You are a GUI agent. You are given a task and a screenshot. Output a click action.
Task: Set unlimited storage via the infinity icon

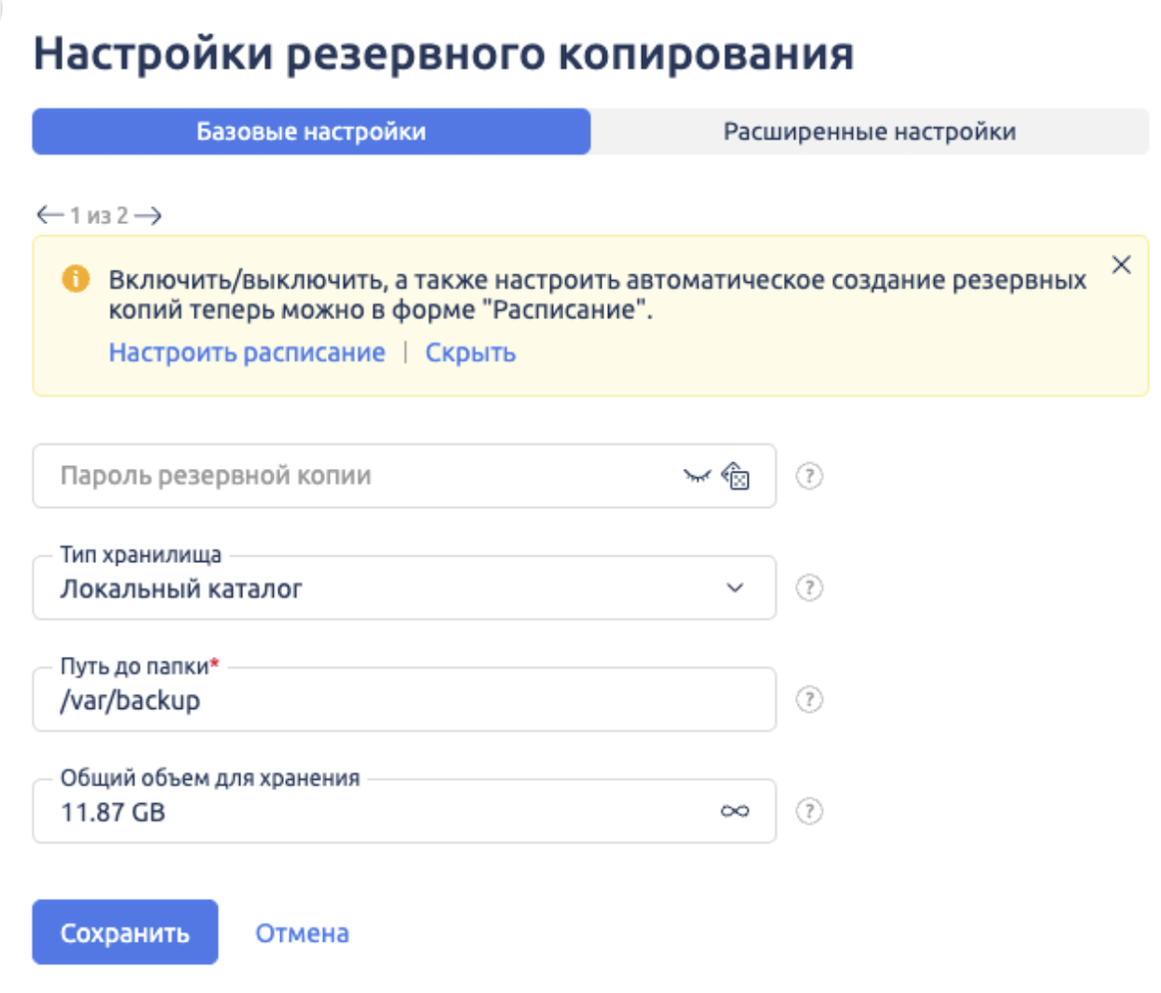(735, 811)
